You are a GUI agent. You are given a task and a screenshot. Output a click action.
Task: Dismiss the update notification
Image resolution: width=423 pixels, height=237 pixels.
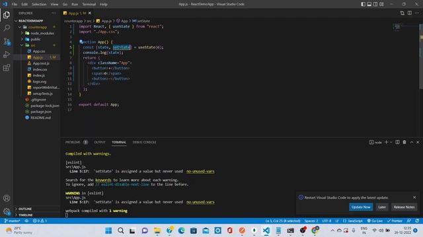tap(414, 197)
